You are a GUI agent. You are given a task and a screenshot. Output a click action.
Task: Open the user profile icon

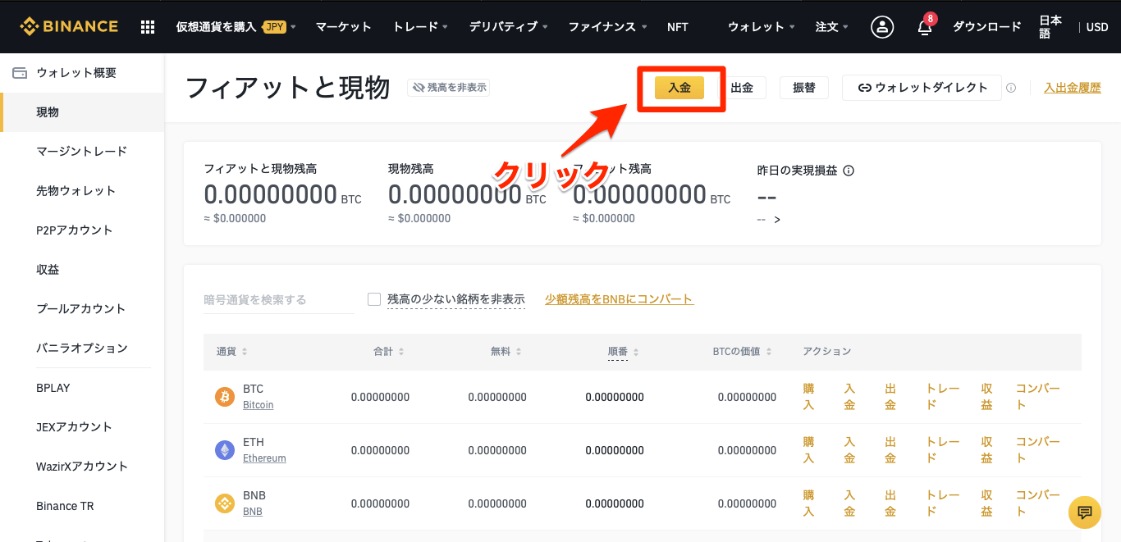(x=882, y=27)
